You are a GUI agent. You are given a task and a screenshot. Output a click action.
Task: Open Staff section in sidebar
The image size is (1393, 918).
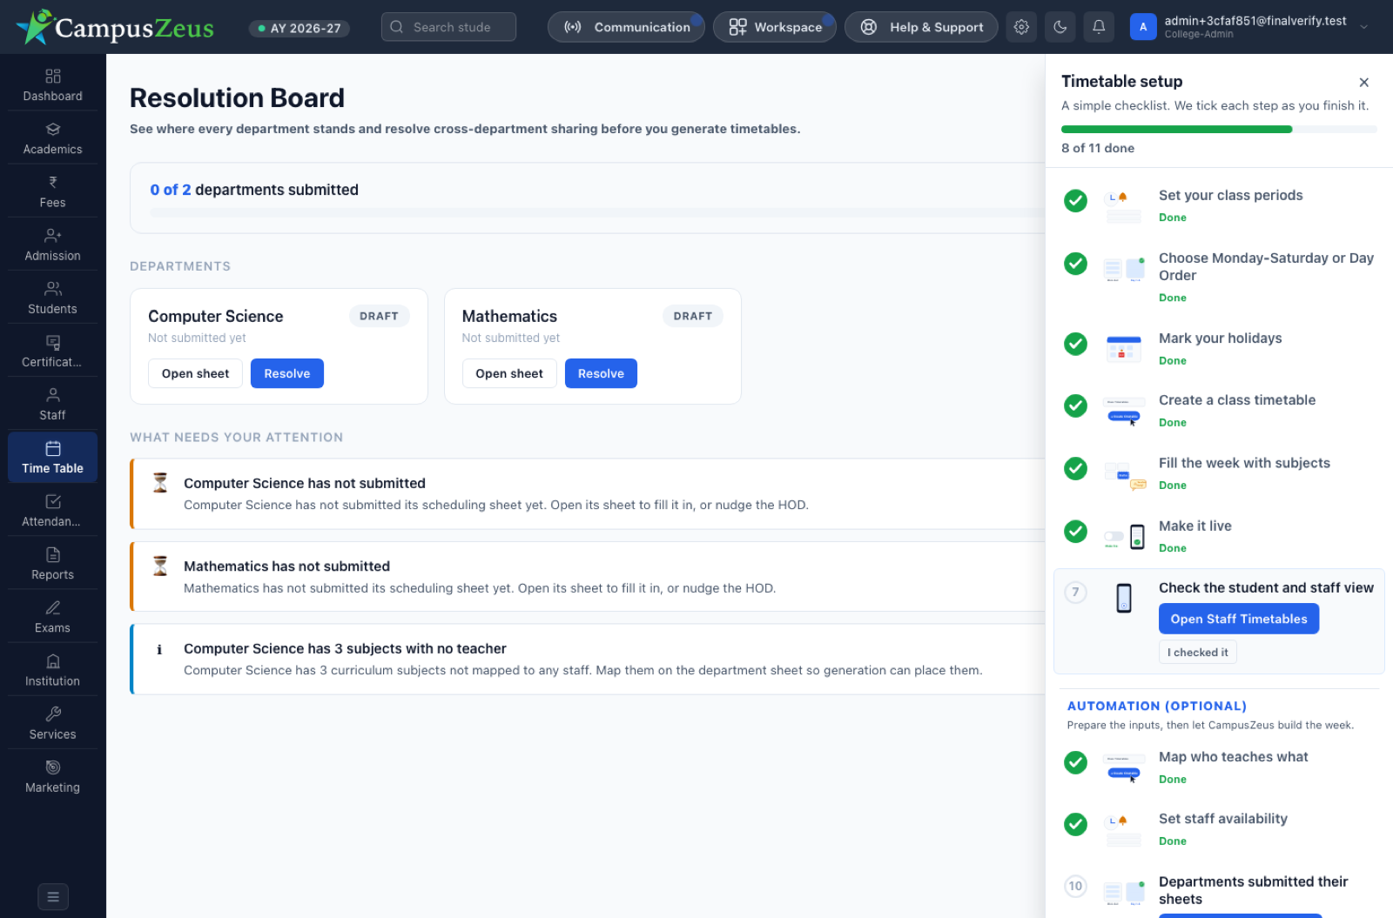pos(53,404)
